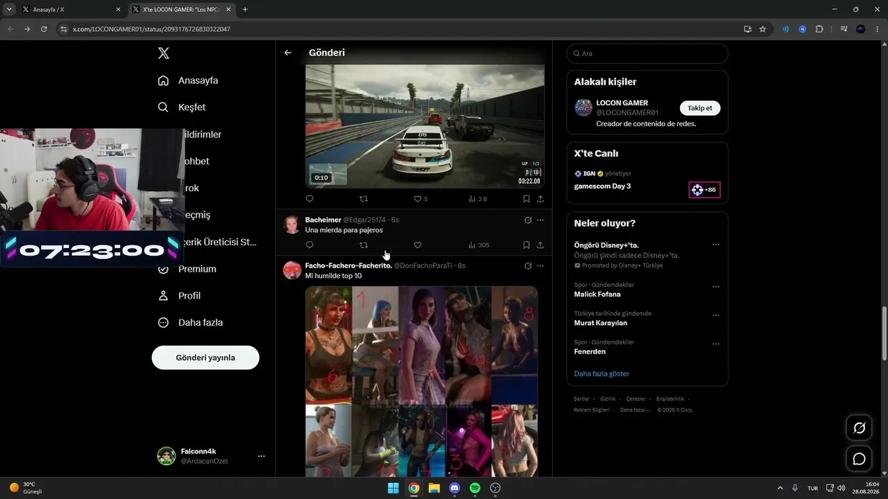The width and height of the screenshot is (888, 499).
Task: Open Chrome media controls icon
Action: (x=844, y=29)
